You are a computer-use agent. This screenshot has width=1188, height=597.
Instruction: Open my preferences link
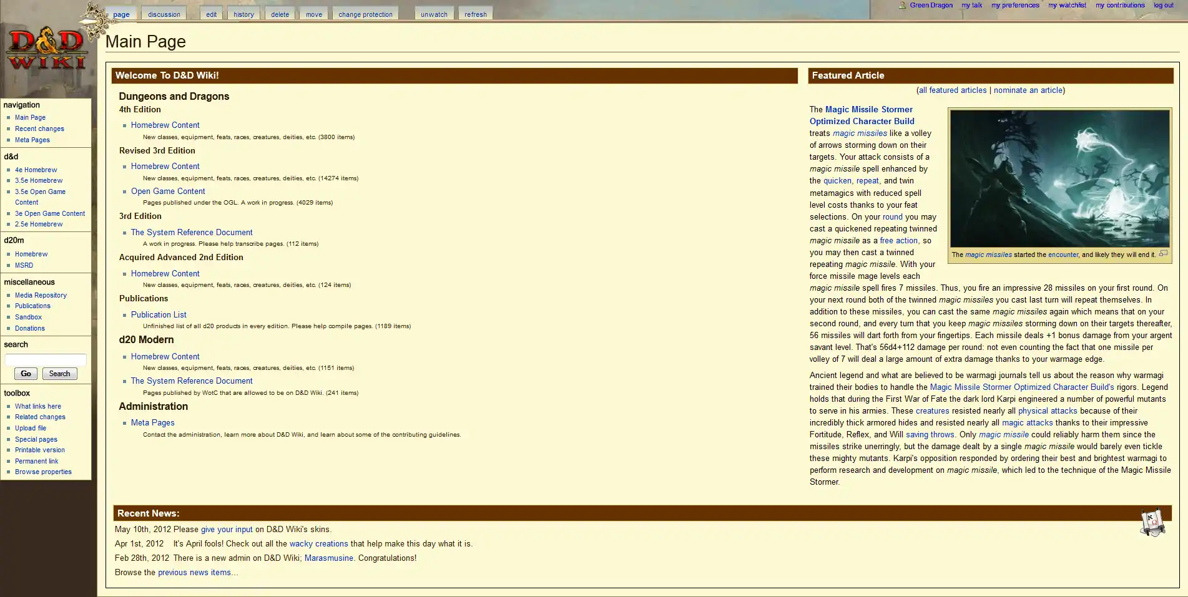[x=1015, y=5]
